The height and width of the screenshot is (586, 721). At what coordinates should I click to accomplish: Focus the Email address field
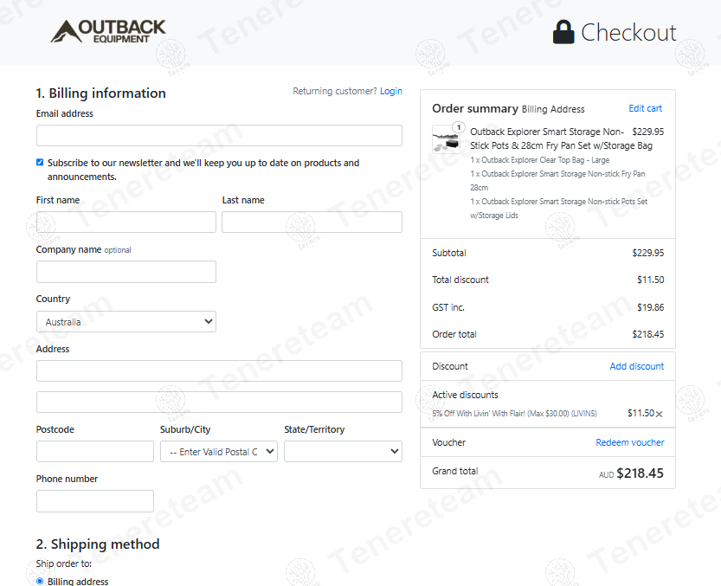[219, 135]
